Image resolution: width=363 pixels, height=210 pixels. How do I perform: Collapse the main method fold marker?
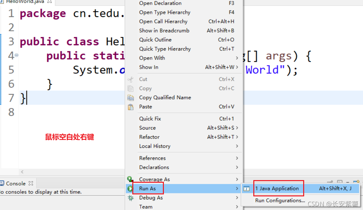point(16,55)
